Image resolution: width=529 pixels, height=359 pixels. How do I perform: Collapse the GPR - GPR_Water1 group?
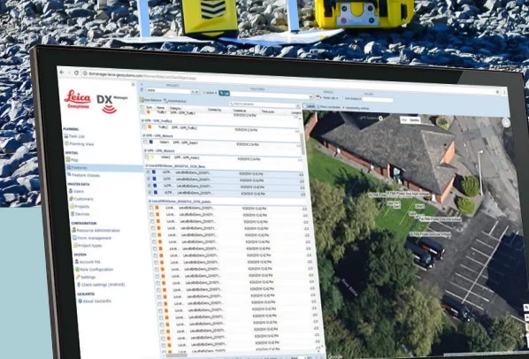click(143, 135)
